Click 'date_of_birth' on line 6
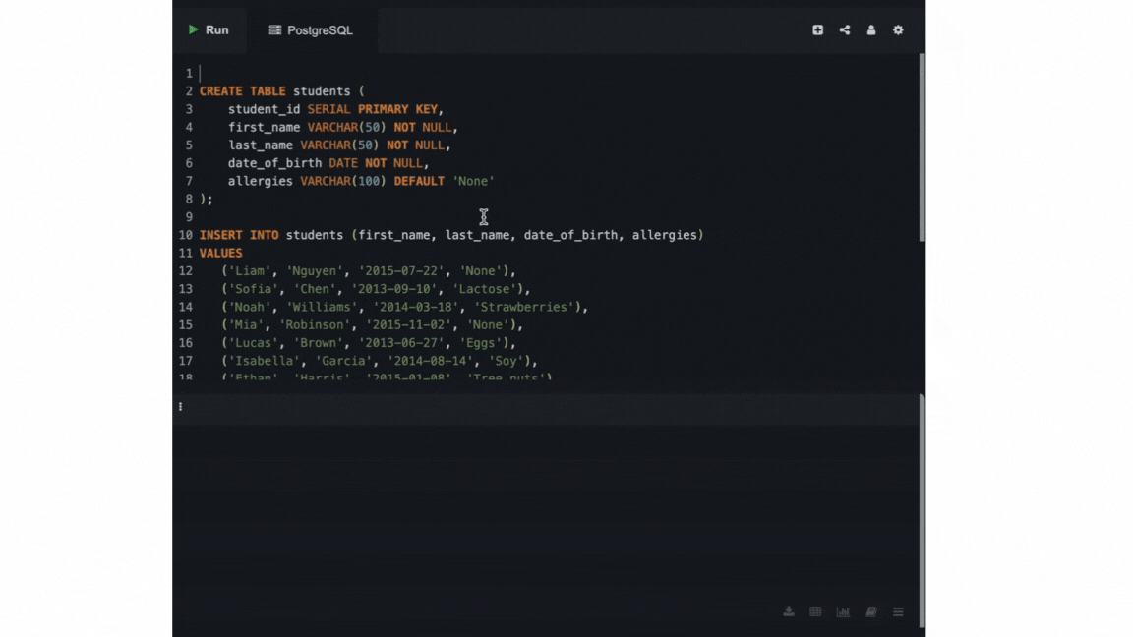This screenshot has width=1133, height=637. [274, 164]
